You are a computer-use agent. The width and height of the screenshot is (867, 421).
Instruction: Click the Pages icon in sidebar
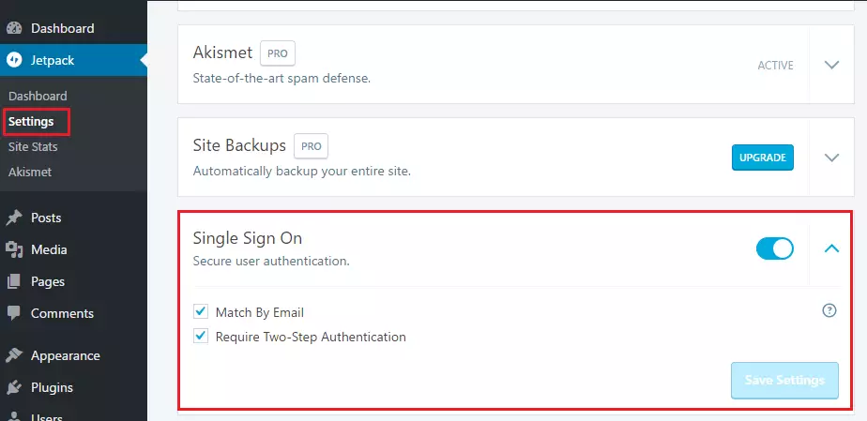point(14,282)
